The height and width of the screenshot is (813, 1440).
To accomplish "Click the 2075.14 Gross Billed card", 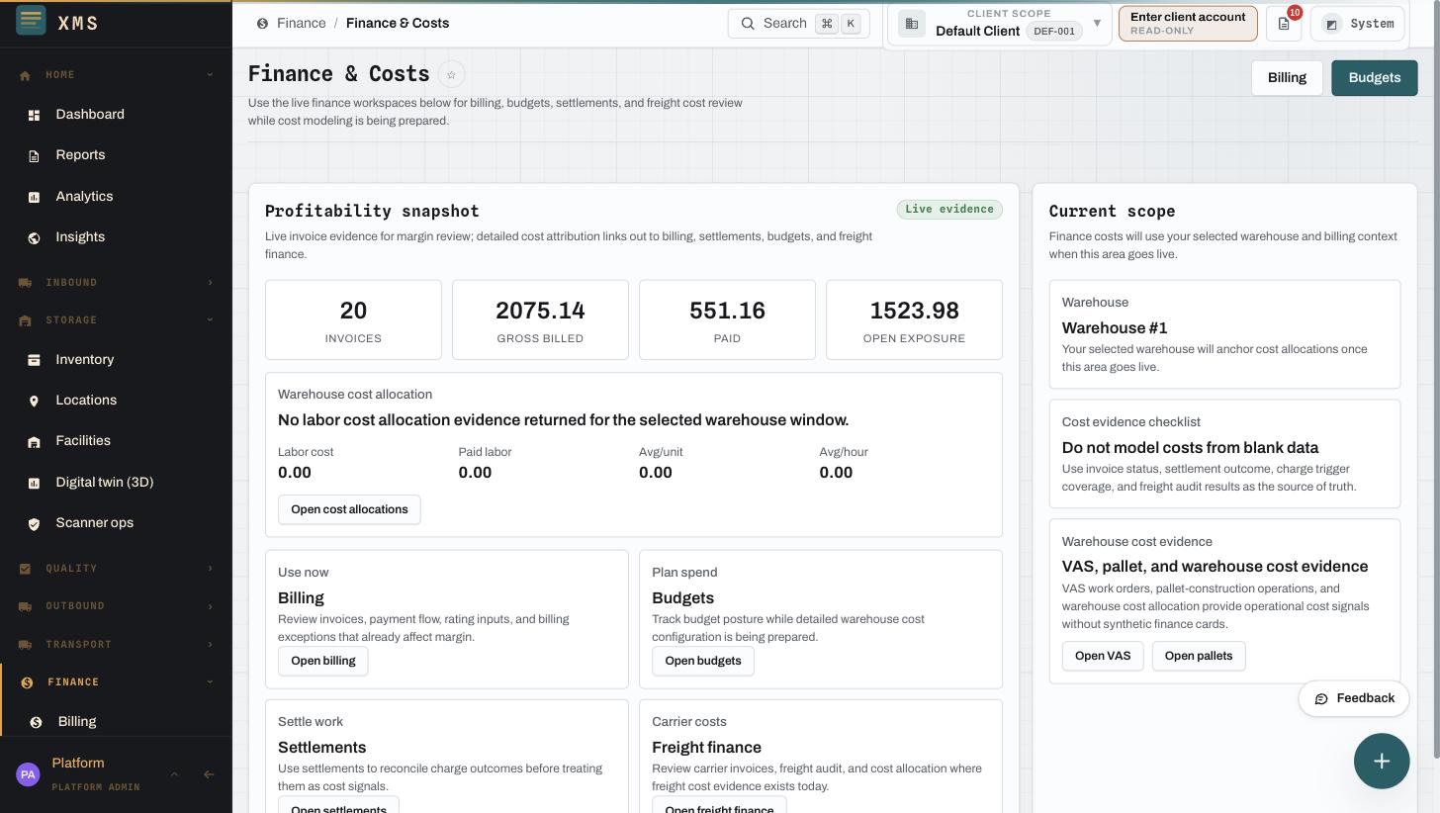I will point(540,319).
